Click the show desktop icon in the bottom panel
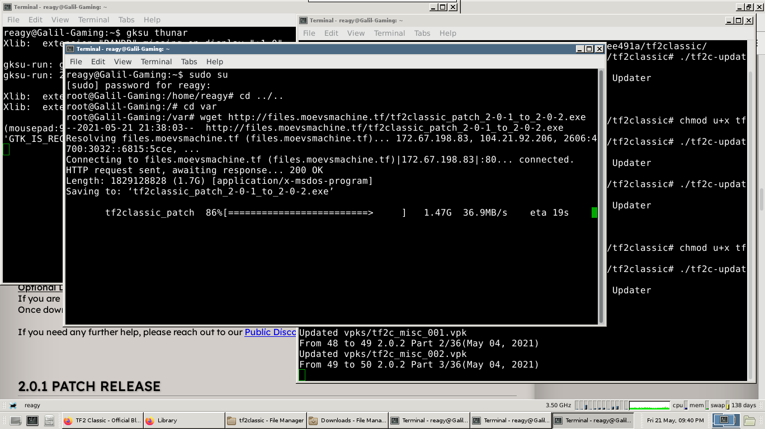This screenshot has width=765, height=429. click(16, 420)
